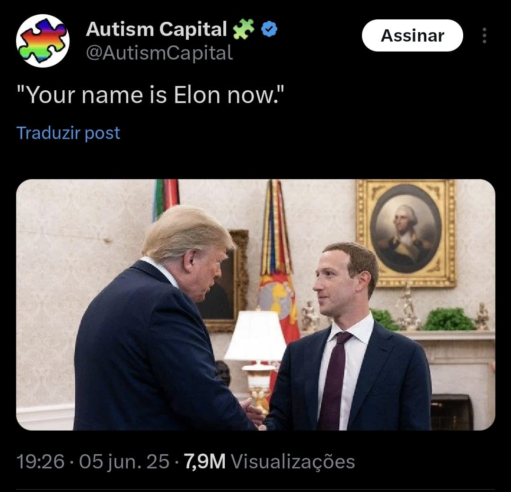Click the green plants on the mantel
This screenshot has width=511, height=492.
tap(448, 319)
